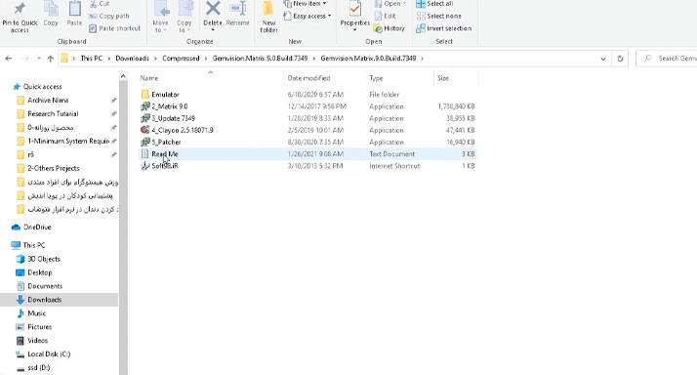
Task: Open recent locations dropdown arrow
Action: point(39,59)
